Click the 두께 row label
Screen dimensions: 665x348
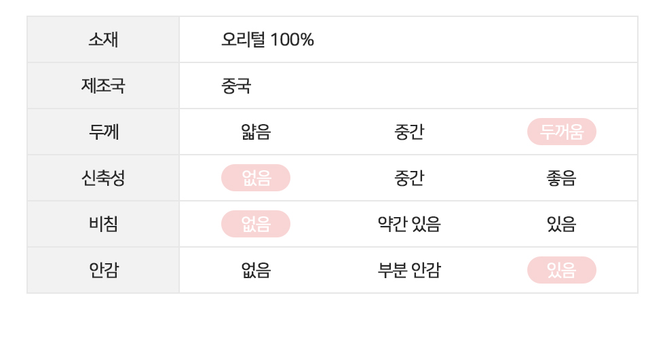pyautogui.click(x=103, y=132)
